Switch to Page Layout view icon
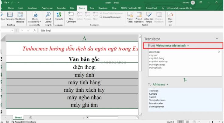Image resolution: width=224 pixels, height=123 pixels. coord(187,122)
